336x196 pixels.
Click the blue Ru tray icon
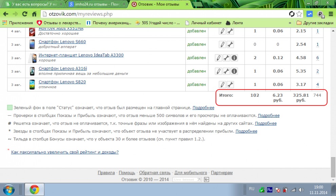click(x=269, y=190)
